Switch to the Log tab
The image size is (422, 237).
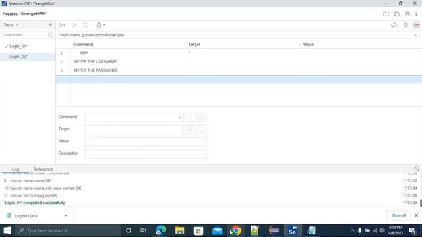click(x=15, y=169)
